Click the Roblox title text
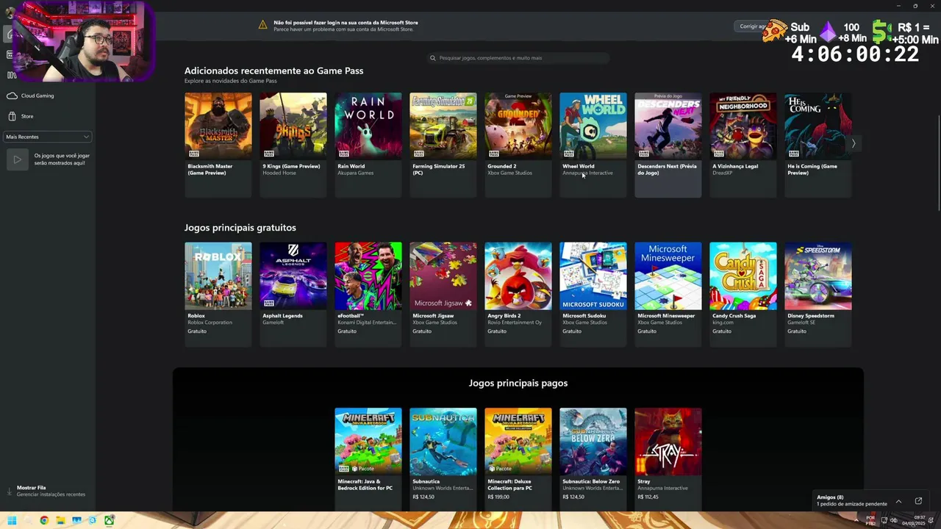This screenshot has width=941, height=529. click(x=196, y=316)
